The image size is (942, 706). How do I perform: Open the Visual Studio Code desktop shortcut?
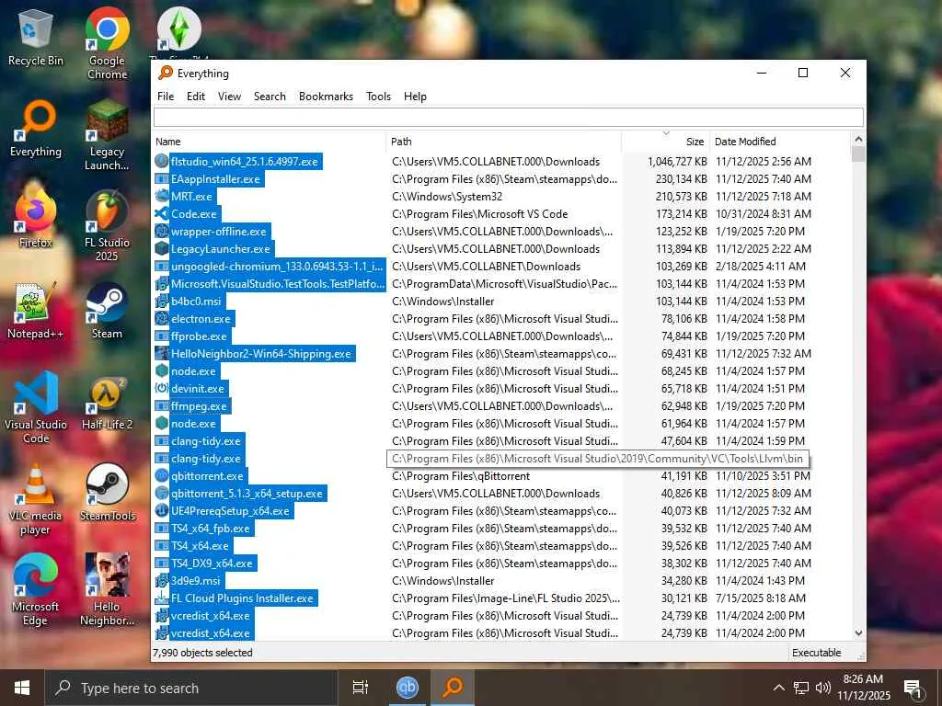[x=36, y=408]
